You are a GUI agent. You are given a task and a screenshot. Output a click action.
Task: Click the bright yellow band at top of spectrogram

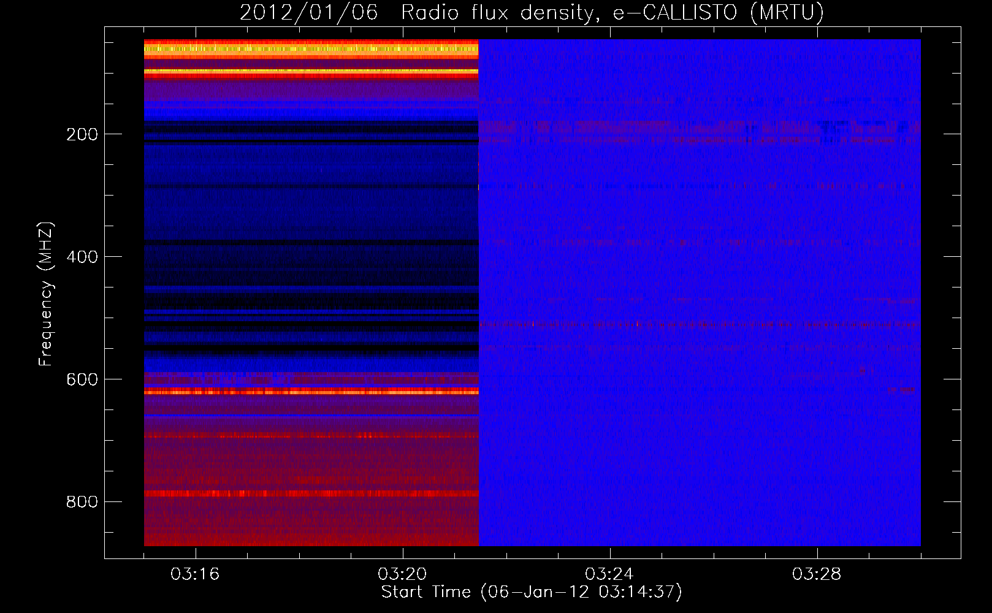point(311,48)
